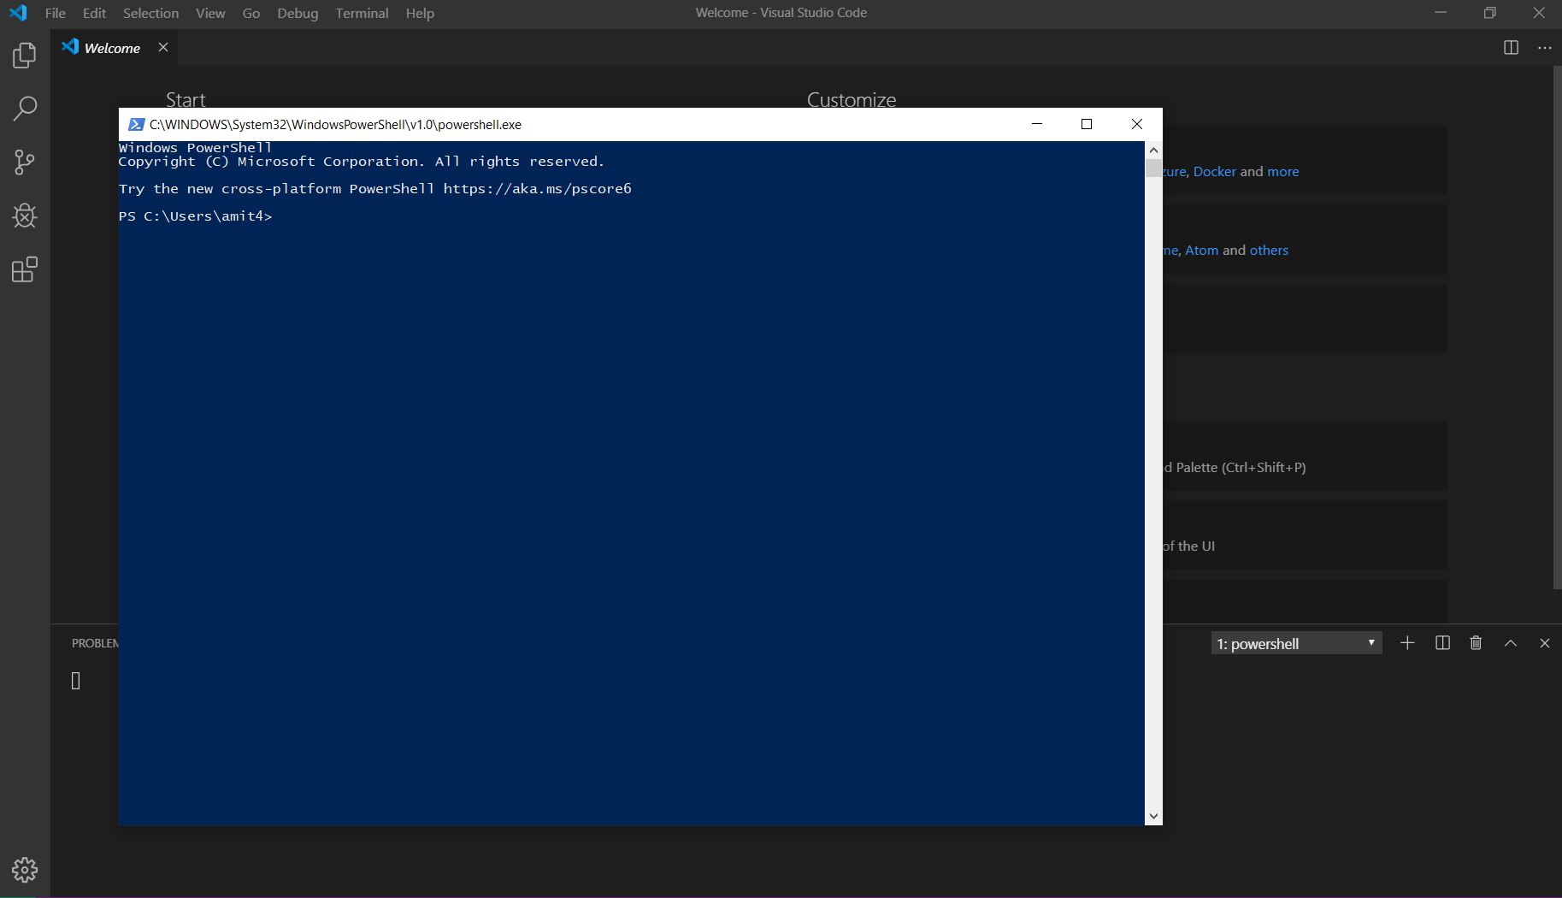
Task: Click the PowerShell scrollbar thumb
Action: pos(1153,168)
